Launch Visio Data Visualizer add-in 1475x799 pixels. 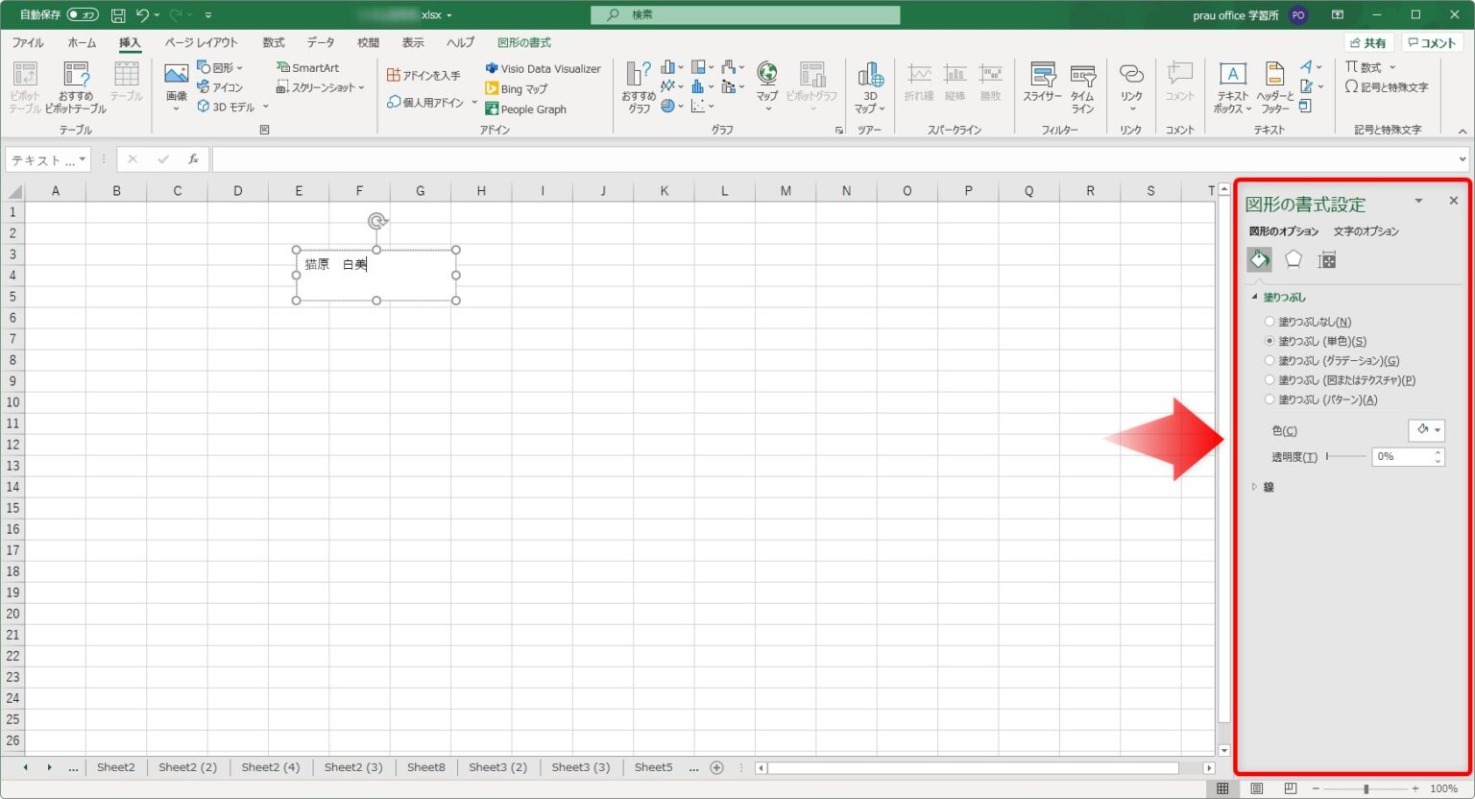coord(543,68)
